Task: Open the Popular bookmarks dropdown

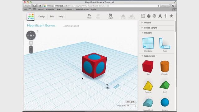Action: tap(69, 9)
